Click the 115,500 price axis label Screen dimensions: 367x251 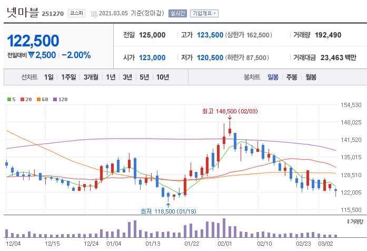tap(351, 210)
